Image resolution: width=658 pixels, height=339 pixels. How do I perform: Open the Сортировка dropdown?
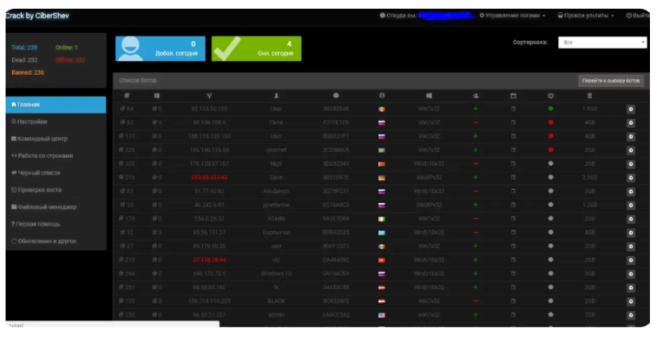coord(602,43)
